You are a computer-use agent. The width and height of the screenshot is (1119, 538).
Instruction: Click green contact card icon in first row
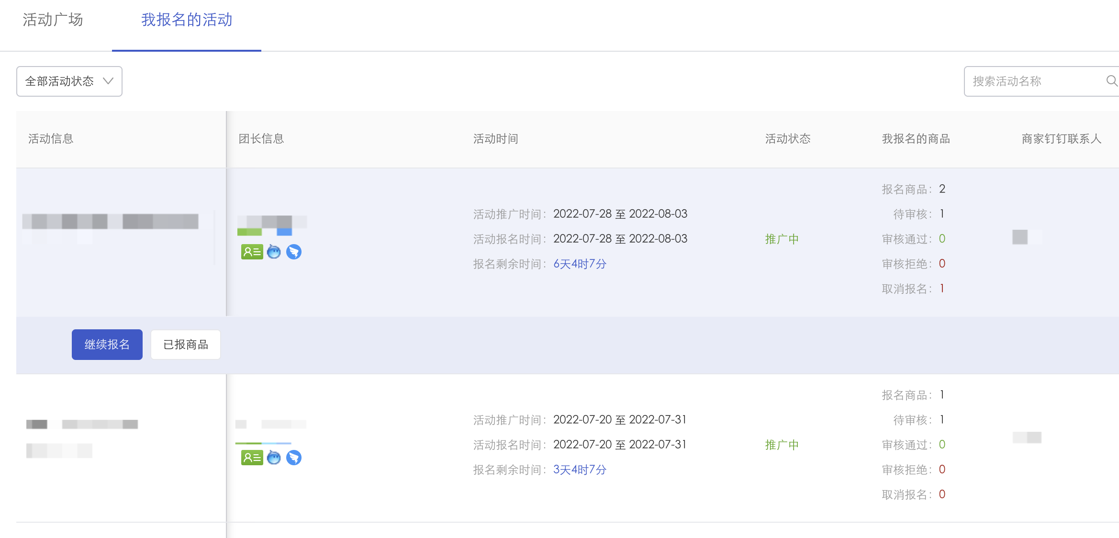coord(252,252)
